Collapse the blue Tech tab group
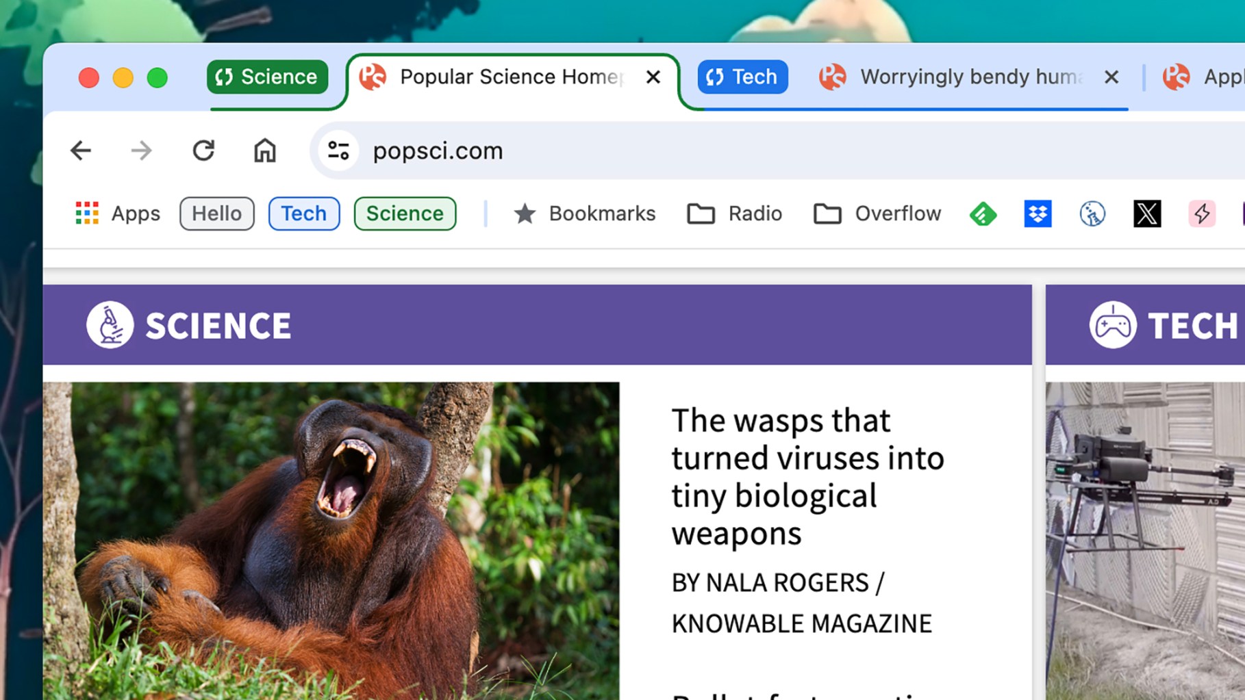 click(742, 77)
